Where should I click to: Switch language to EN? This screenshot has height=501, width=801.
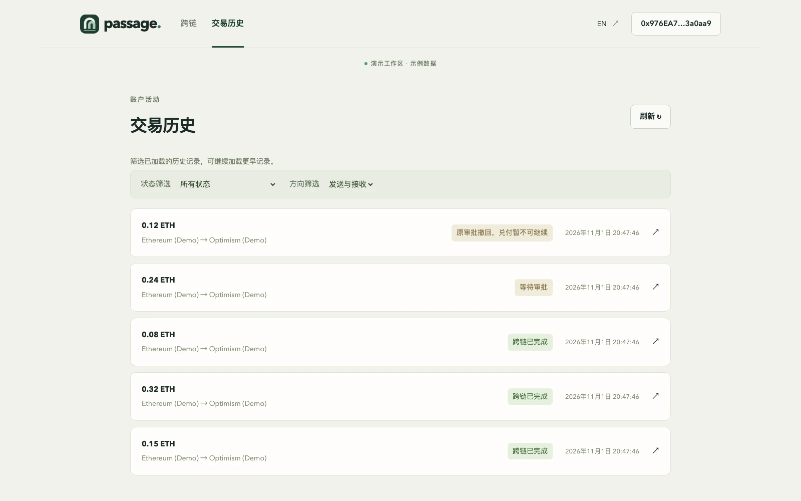tap(602, 24)
